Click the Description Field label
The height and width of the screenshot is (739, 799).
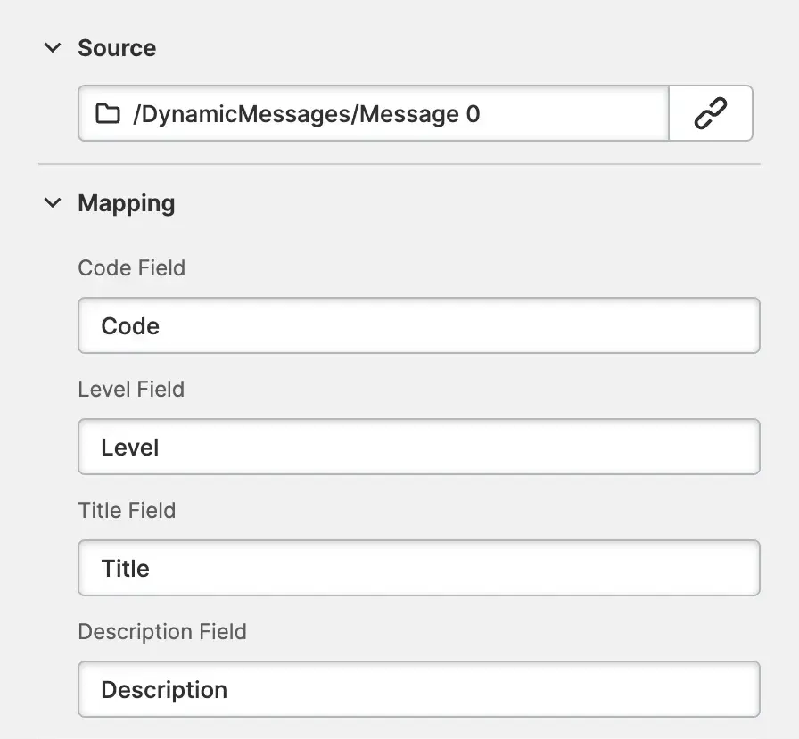tap(162, 632)
